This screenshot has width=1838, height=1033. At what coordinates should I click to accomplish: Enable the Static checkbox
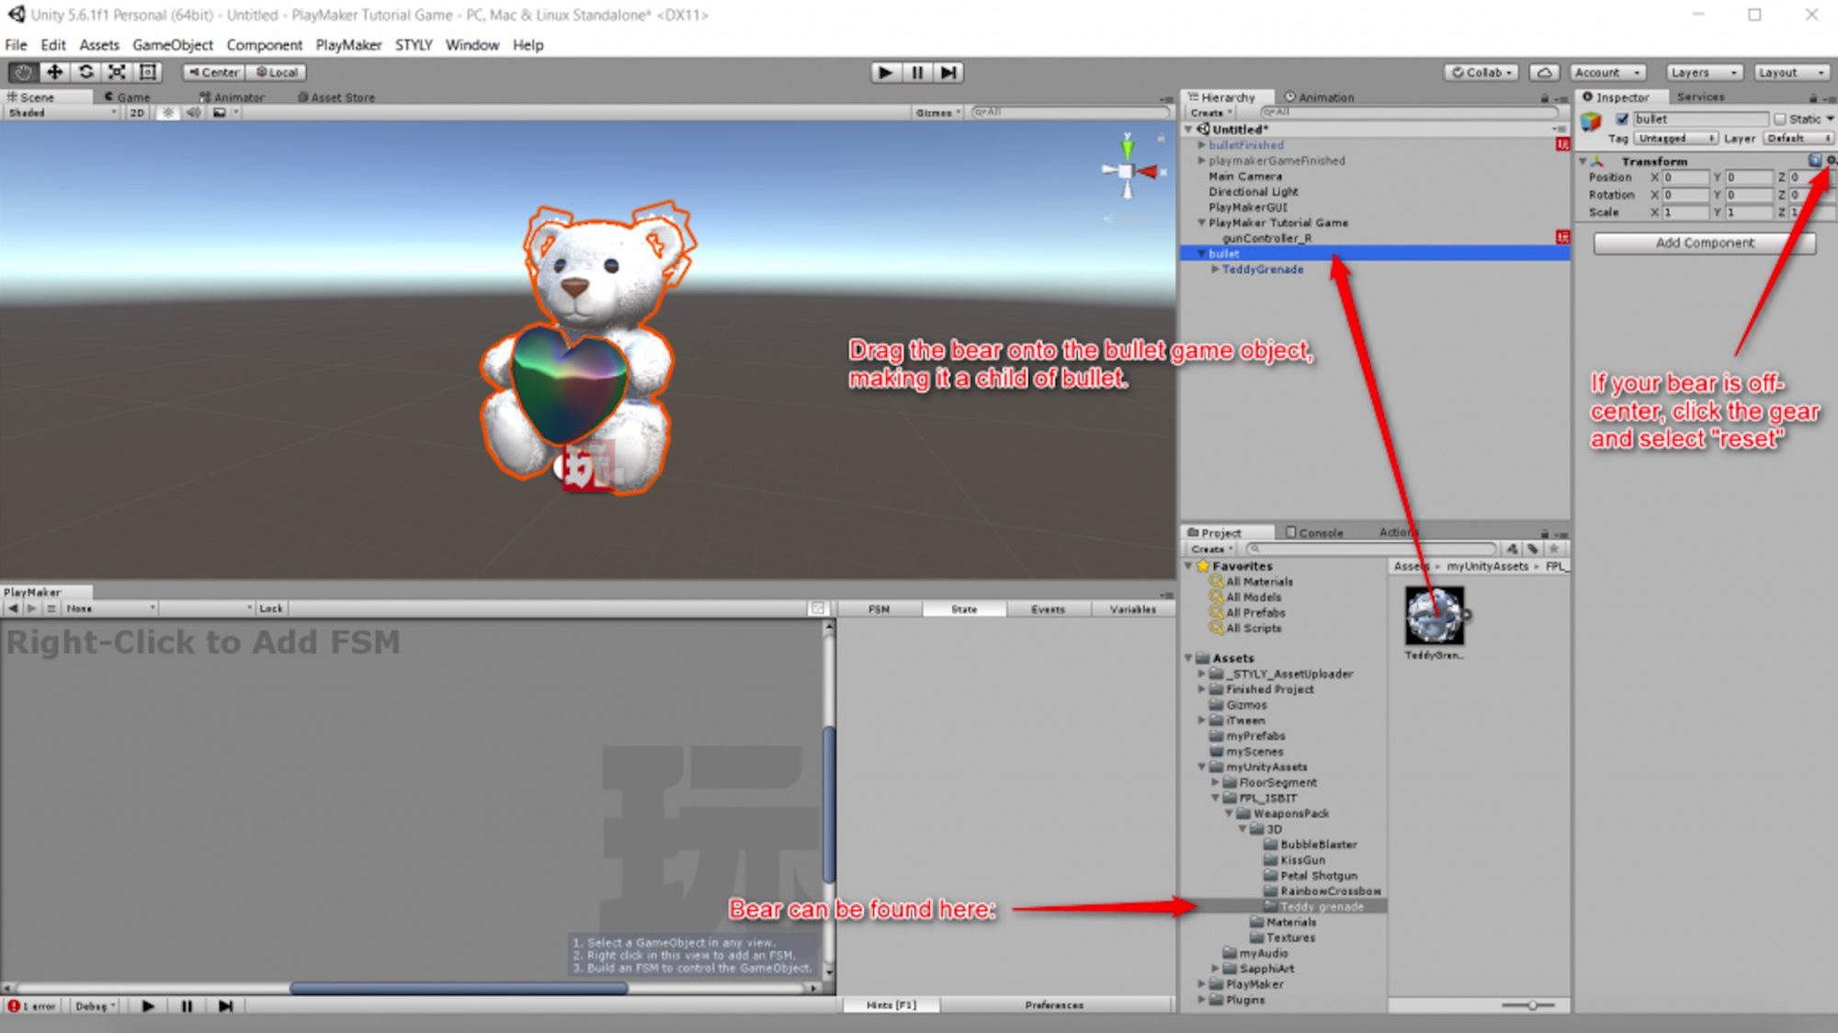pos(1780,119)
